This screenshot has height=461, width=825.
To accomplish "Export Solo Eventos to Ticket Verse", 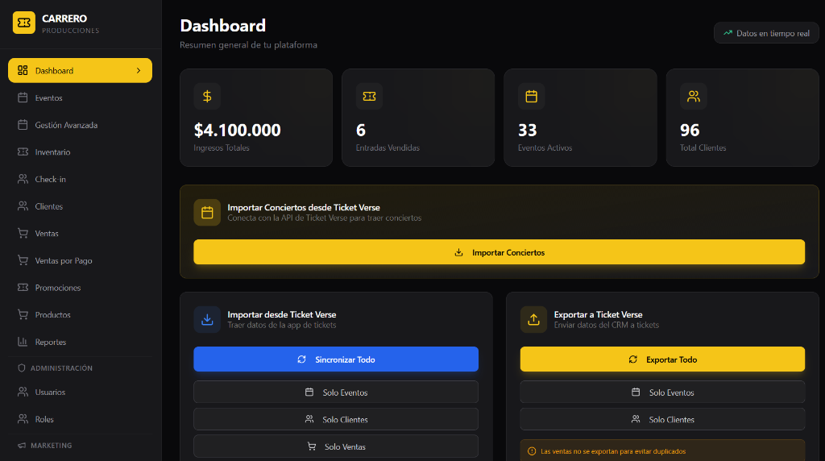I will point(662,392).
